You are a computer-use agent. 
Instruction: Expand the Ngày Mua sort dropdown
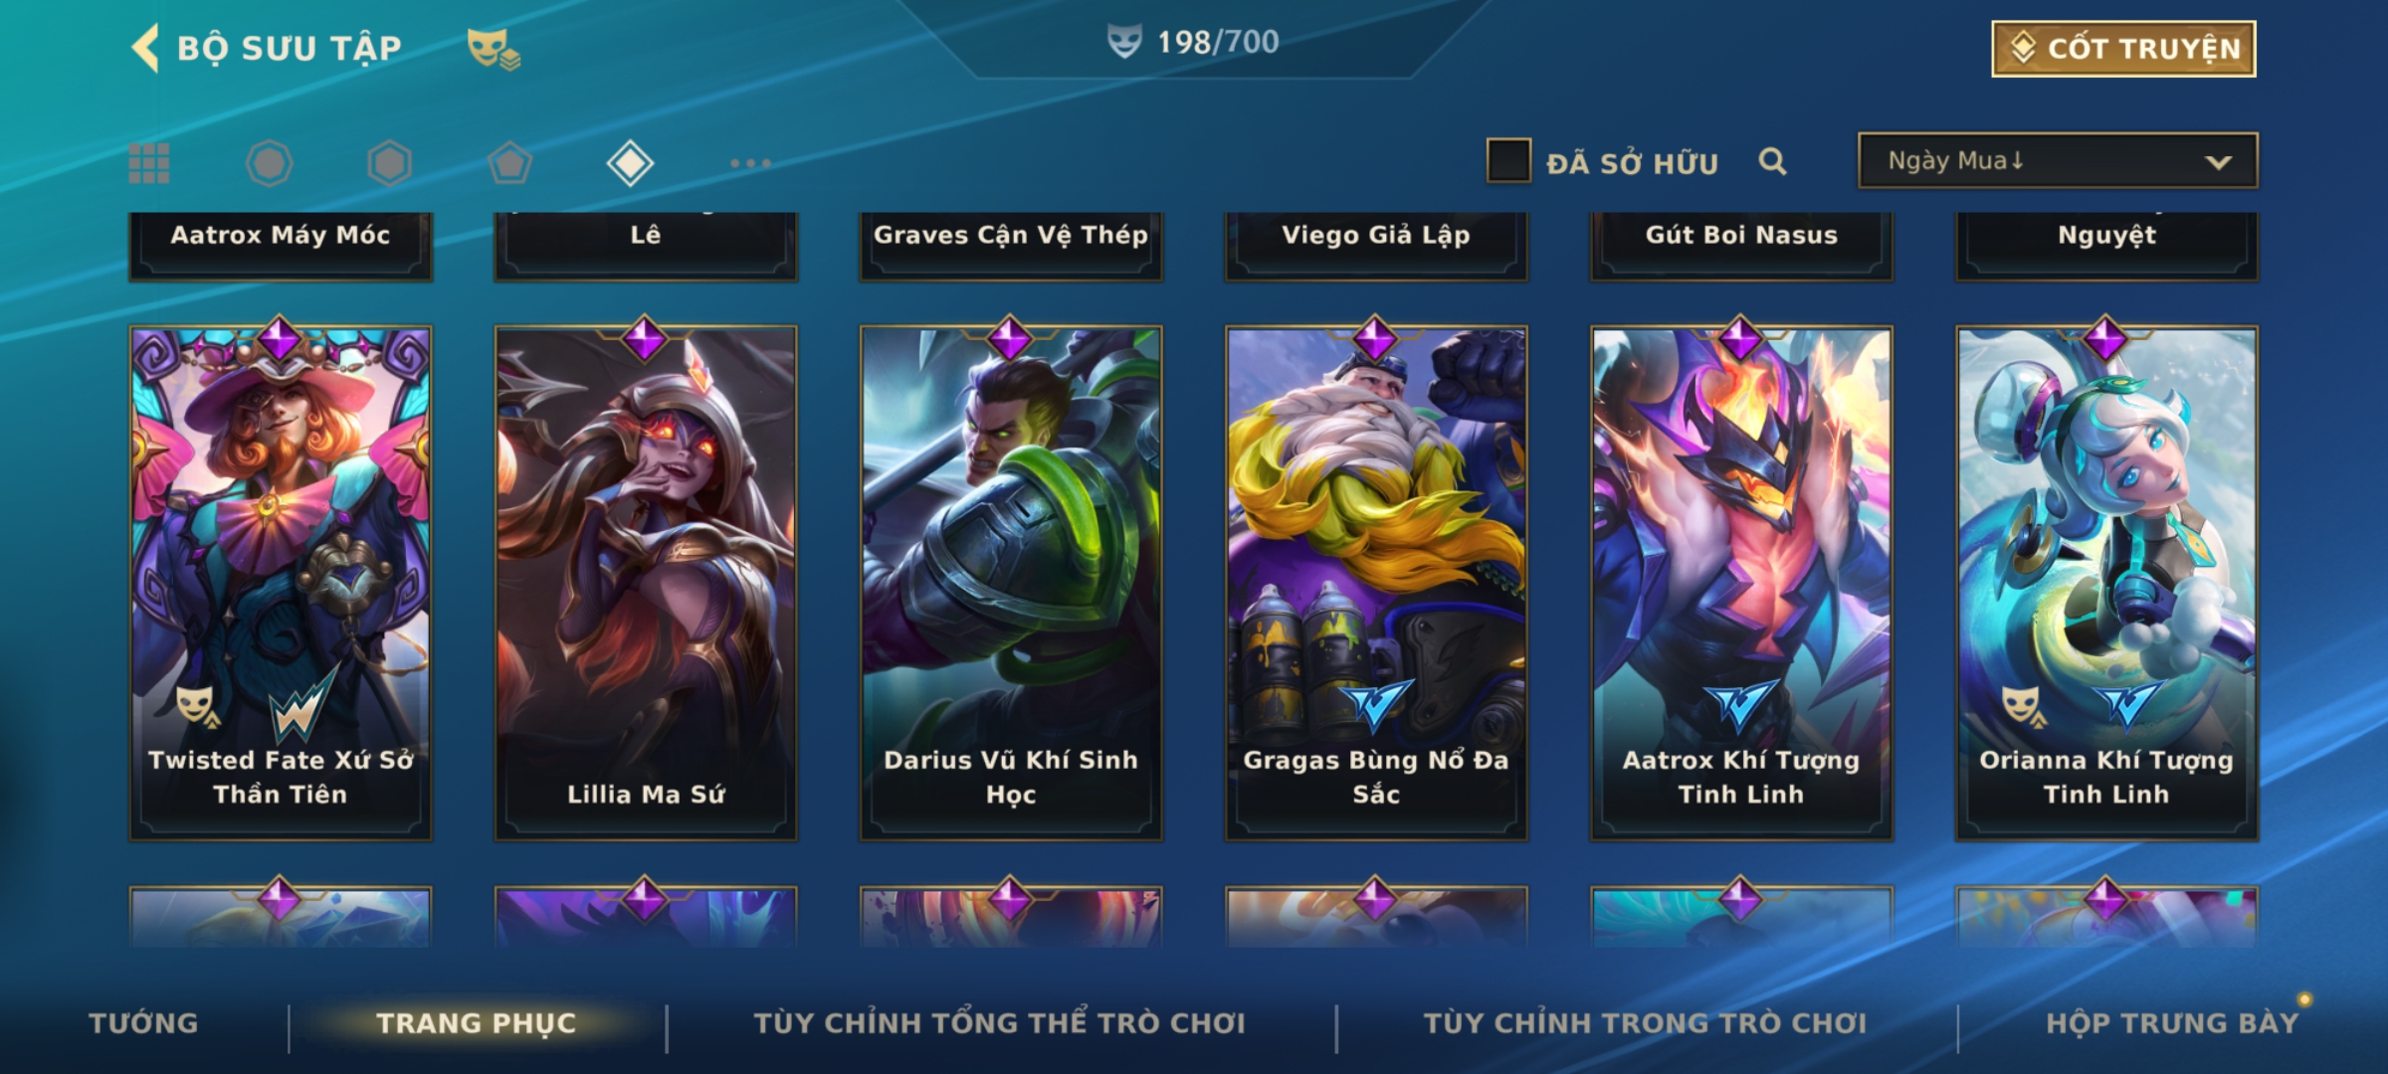pos(2058,161)
